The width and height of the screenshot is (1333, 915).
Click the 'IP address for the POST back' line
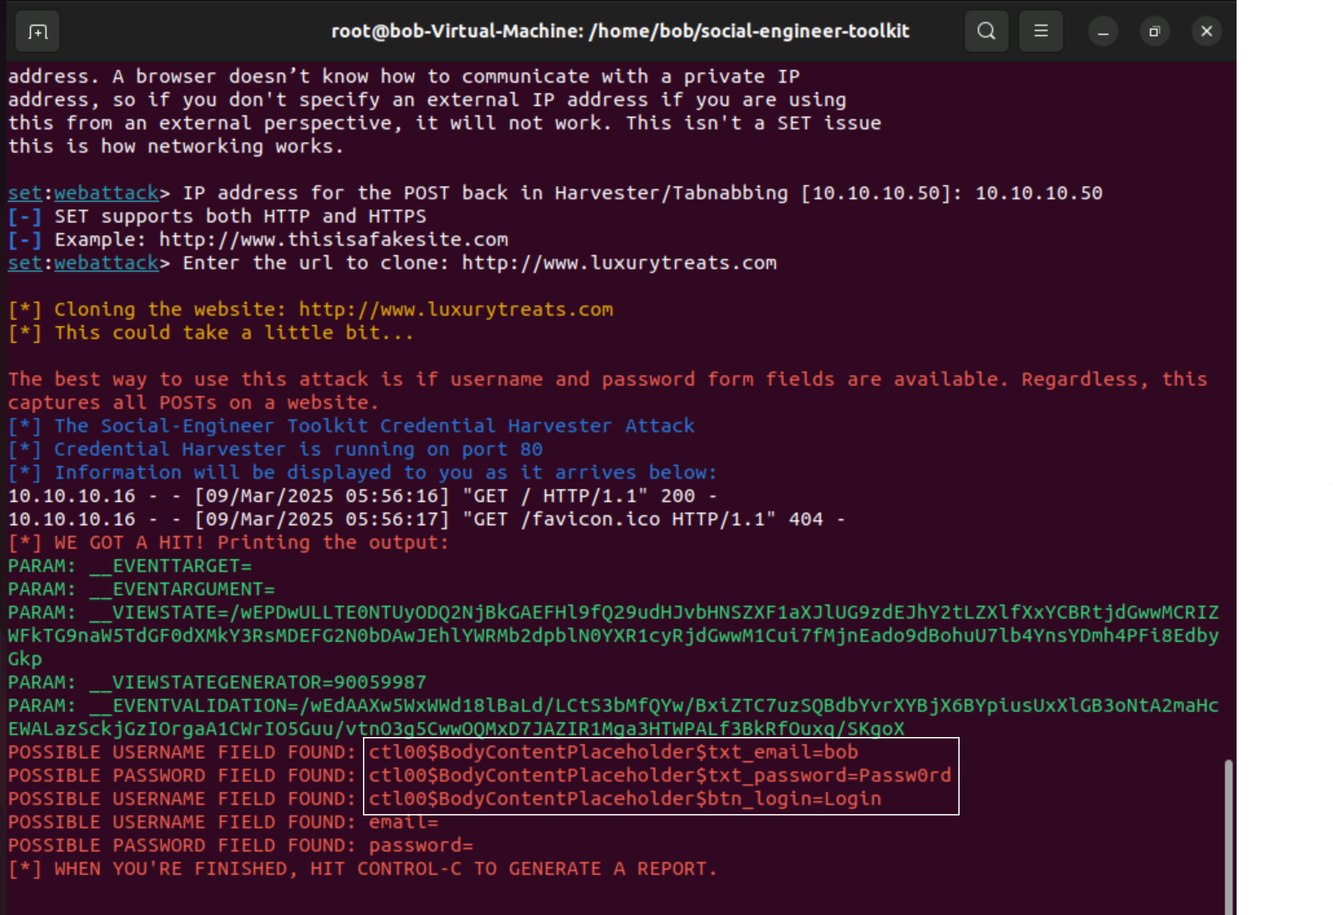555,193
